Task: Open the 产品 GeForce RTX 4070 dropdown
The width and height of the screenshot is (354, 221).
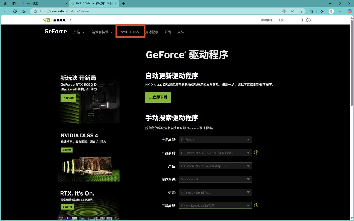Action: pos(215,166)
